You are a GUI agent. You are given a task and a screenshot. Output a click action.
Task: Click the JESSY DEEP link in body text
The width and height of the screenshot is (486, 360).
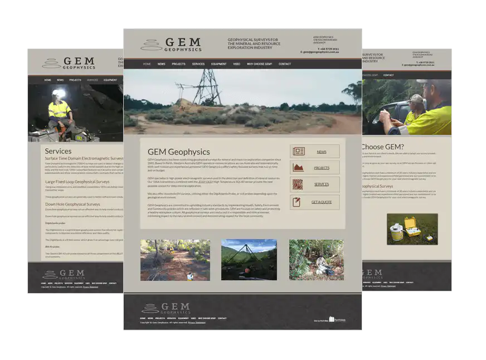point(206,182)
